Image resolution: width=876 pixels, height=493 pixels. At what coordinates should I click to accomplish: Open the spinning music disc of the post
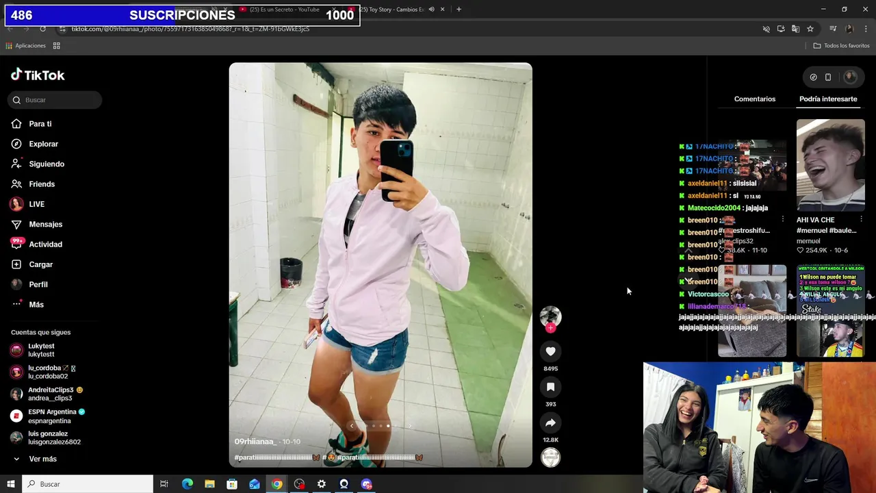pyautogui.click(x=550, y=457)
